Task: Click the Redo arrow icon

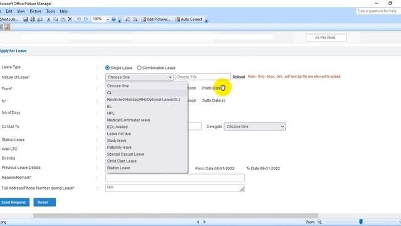Action: tap(86, 19)
